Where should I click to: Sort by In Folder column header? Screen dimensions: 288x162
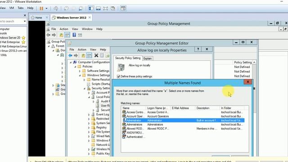232,108
